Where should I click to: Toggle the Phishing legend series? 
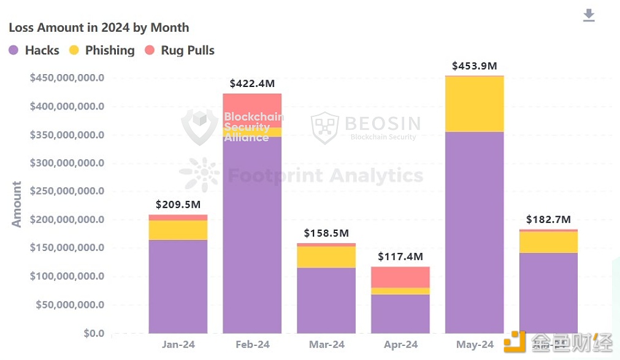(102, 50)
